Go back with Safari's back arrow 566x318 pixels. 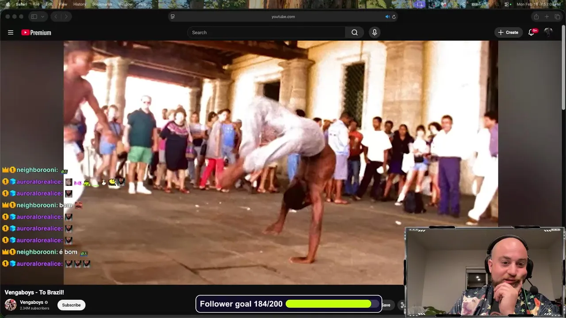(56, 16)
